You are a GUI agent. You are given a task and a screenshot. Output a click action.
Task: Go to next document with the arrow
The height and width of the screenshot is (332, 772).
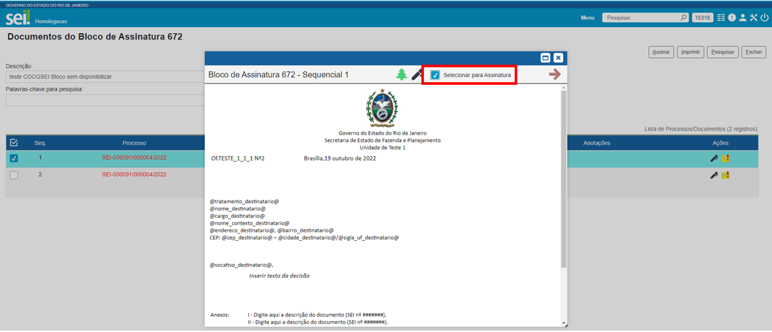tap(554, 74)
